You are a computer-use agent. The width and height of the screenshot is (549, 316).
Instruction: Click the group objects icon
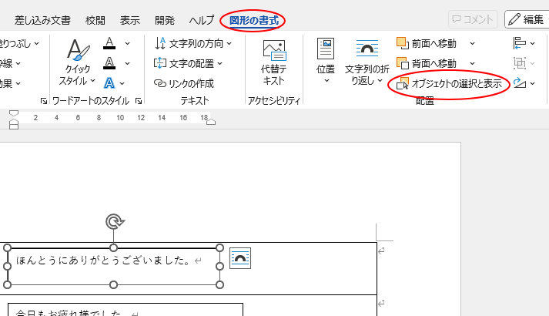[x=524, y=63]
